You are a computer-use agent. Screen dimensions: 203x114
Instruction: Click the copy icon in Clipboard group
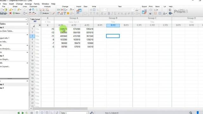[33, 10]
